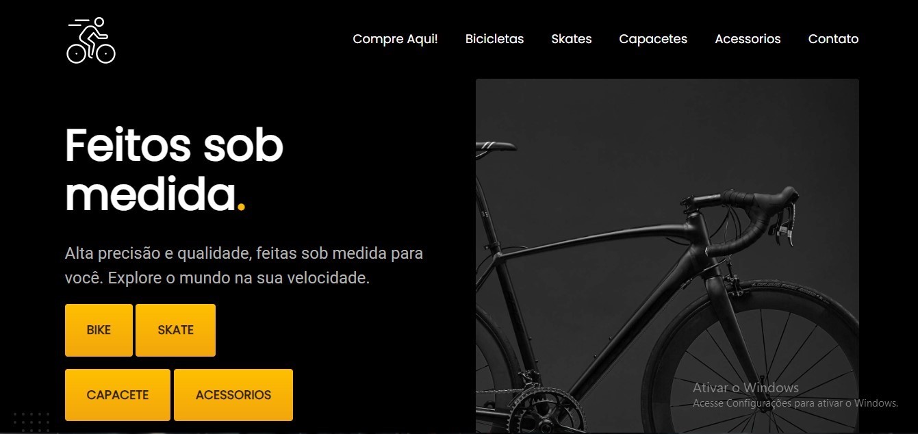The height and width of the screenshot is (434, 918).
Task: Click the Feitos sob medida heading
Action: (174, 170)
